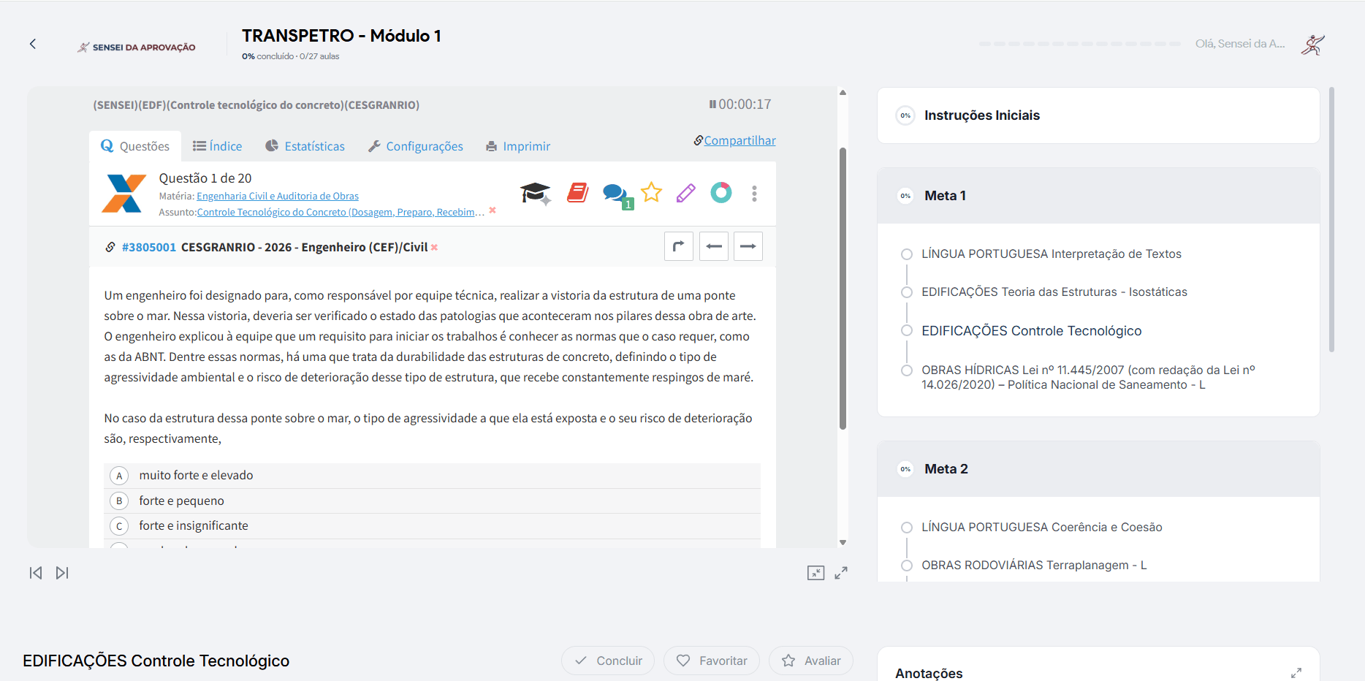Viewport: 1365px width, 681px height.
Task: Remove the Engenheiro (CEF)/Civil filter x
Action: 434,248
